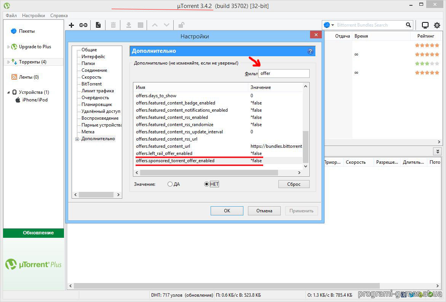446x302 pixels.
Task: Open the Файл menu
Action: [x=11, y=15]
